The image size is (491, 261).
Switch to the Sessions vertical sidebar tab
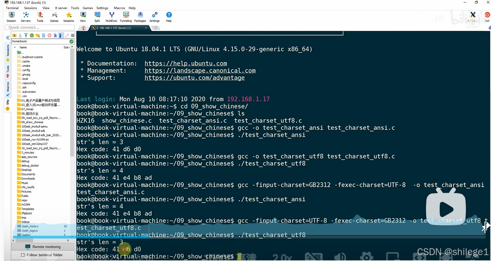coord(8,52)
